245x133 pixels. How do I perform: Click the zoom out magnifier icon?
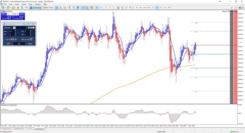click(x=73, y=8)
